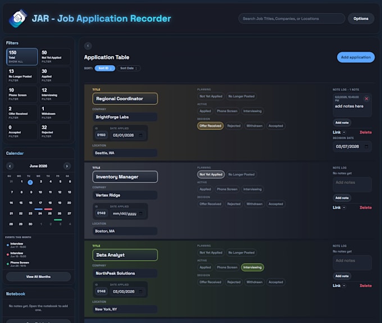The image size is (382, 323).
Task: Filter by 13 No Longer Posted
Action: (22, 75)
